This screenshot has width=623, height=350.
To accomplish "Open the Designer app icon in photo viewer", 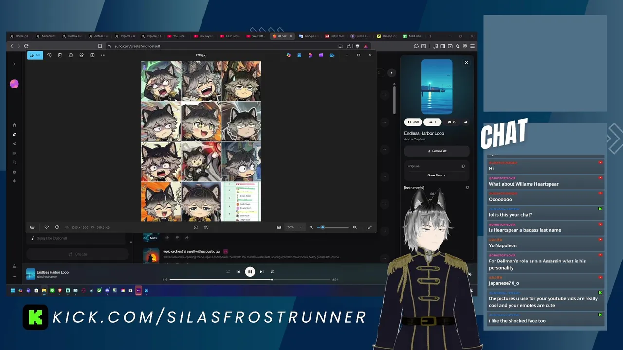I will click(x=310, y=55).
